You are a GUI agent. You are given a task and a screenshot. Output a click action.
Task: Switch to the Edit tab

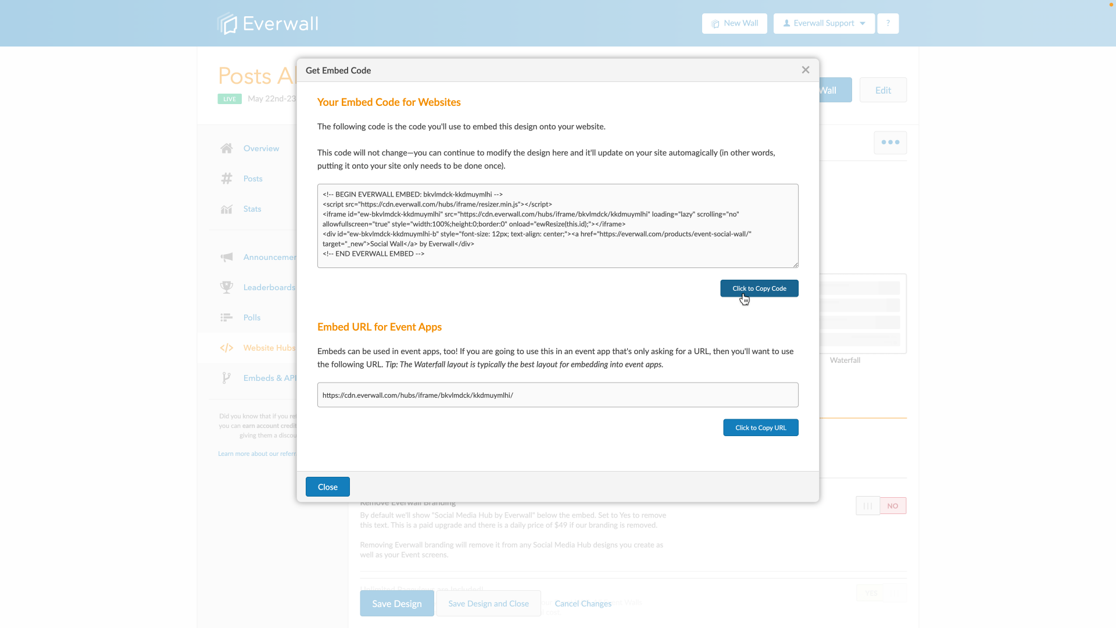click(x=883, y=90)
